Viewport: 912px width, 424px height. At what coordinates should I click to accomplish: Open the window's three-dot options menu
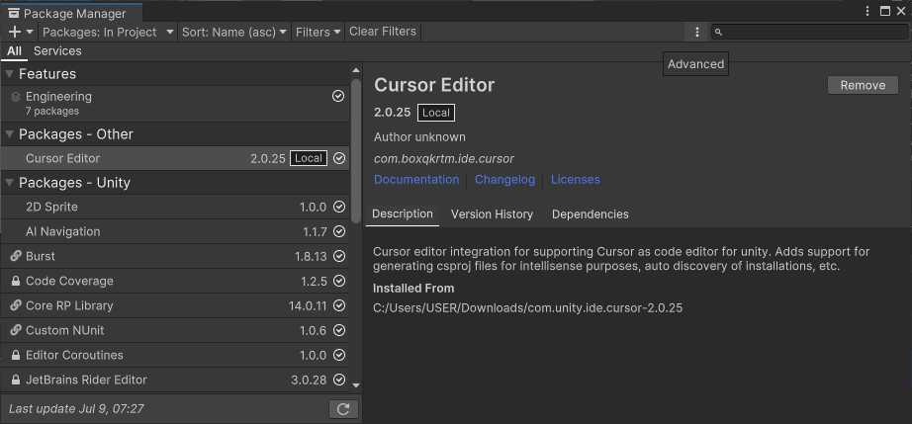pos(867,11)
